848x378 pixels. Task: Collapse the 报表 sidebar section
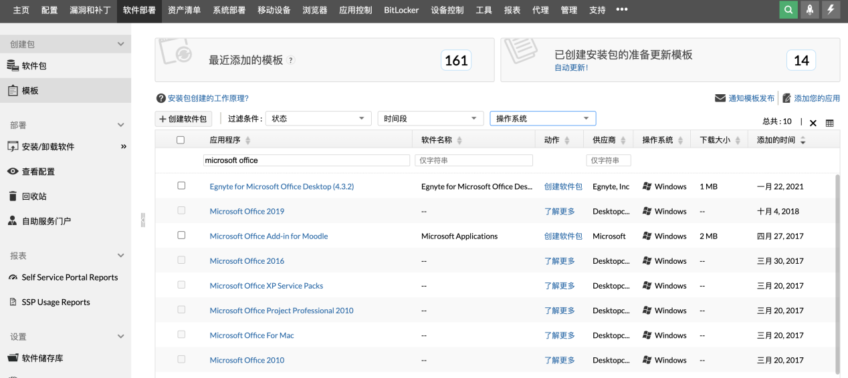point(121,255)
